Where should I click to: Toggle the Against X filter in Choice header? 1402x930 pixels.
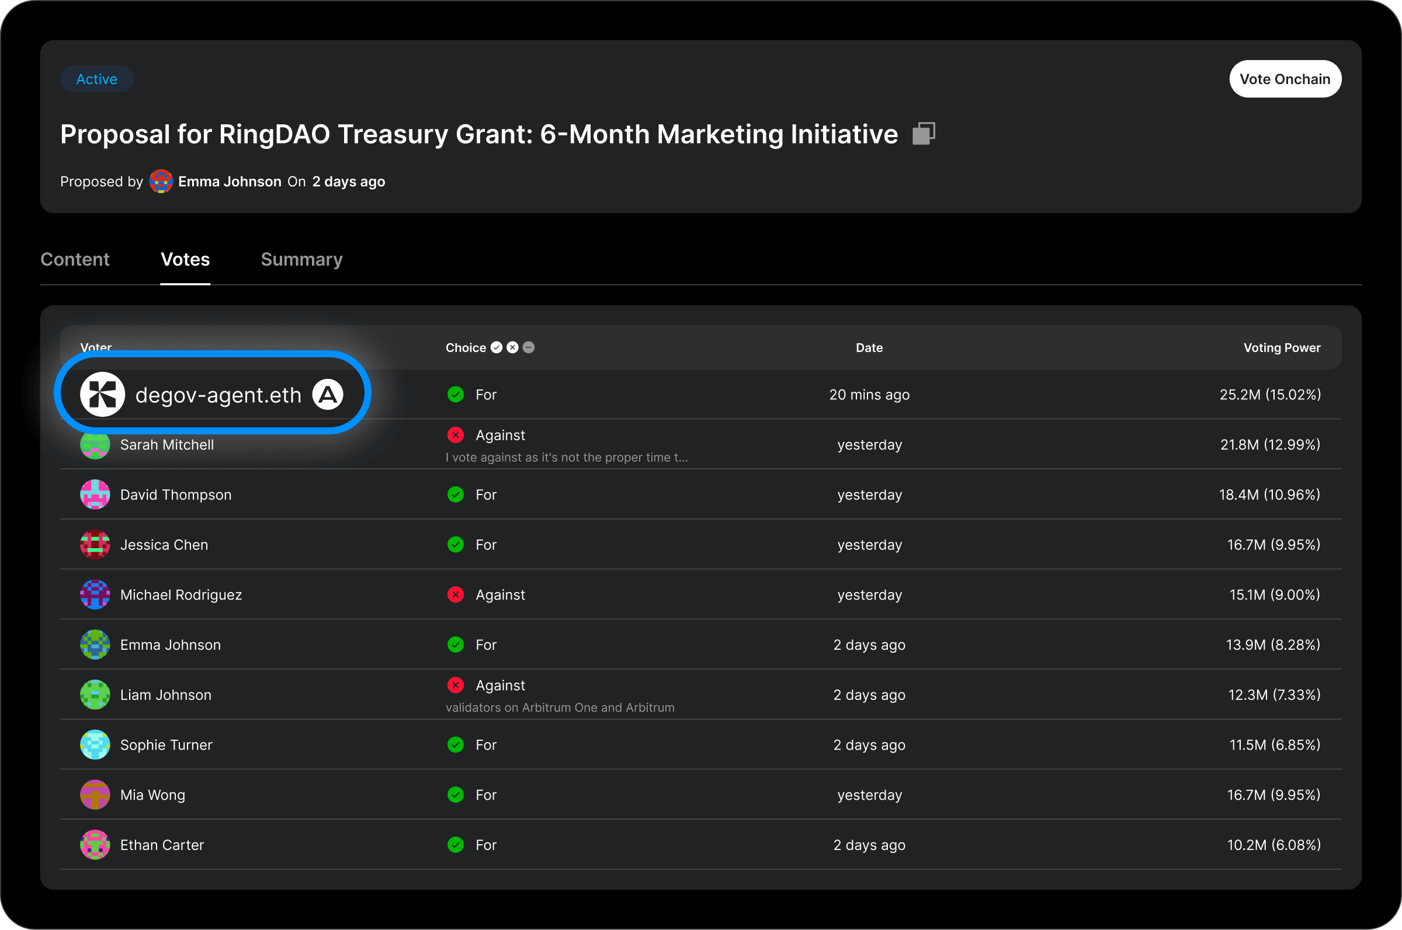pos(513,347)
